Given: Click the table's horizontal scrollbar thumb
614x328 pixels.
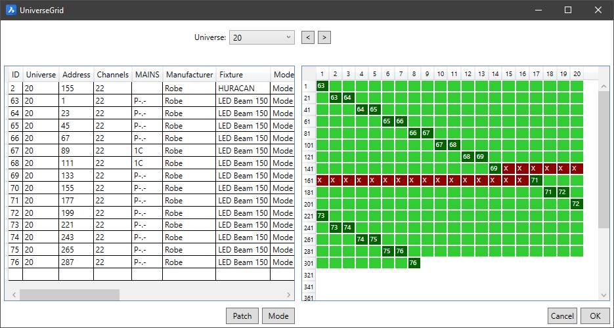Looking at the screenshot, I should click(x=69, y=295).
